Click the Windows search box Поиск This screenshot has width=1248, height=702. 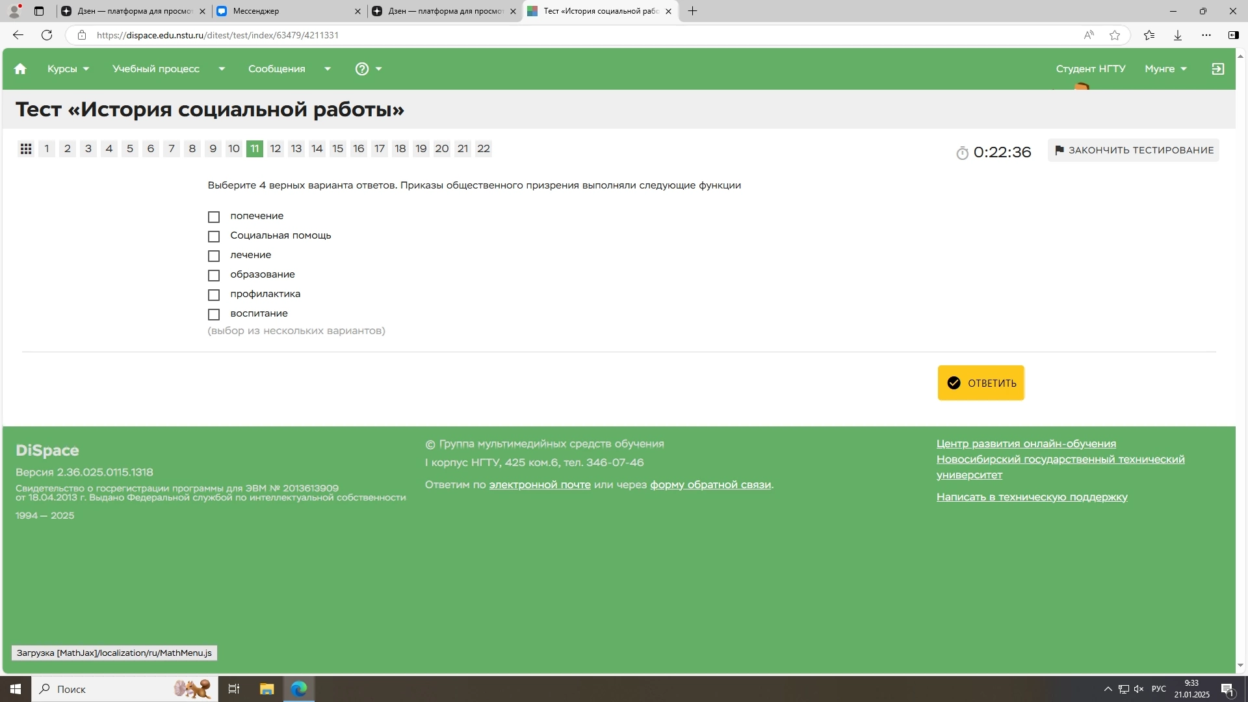click(x=123, y=689)
